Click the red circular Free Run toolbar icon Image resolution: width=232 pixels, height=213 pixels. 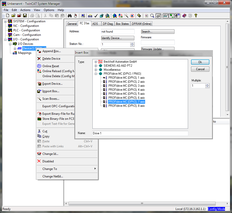(132, 16)
